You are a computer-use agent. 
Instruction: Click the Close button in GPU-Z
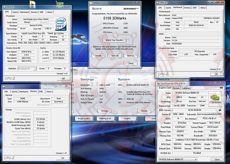[217, 159]
